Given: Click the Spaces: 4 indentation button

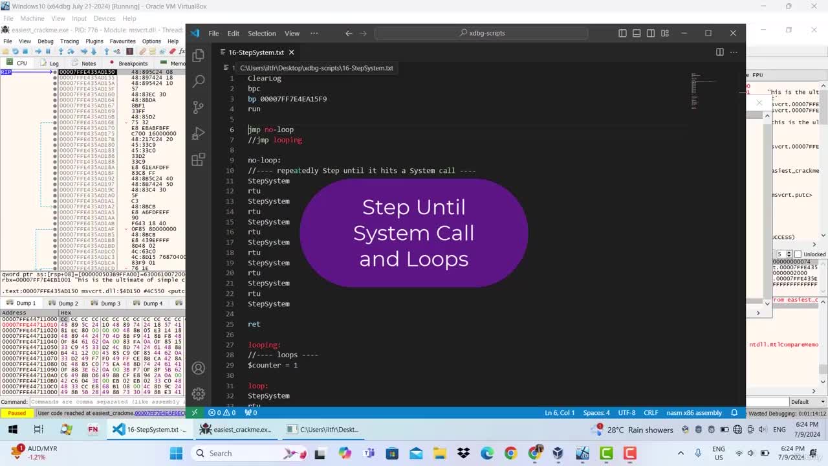Looking at the screenshot, I should click(596, 412).
